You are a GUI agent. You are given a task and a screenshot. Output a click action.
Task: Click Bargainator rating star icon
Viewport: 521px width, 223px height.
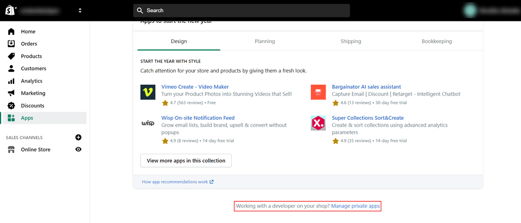coord(335,103)
